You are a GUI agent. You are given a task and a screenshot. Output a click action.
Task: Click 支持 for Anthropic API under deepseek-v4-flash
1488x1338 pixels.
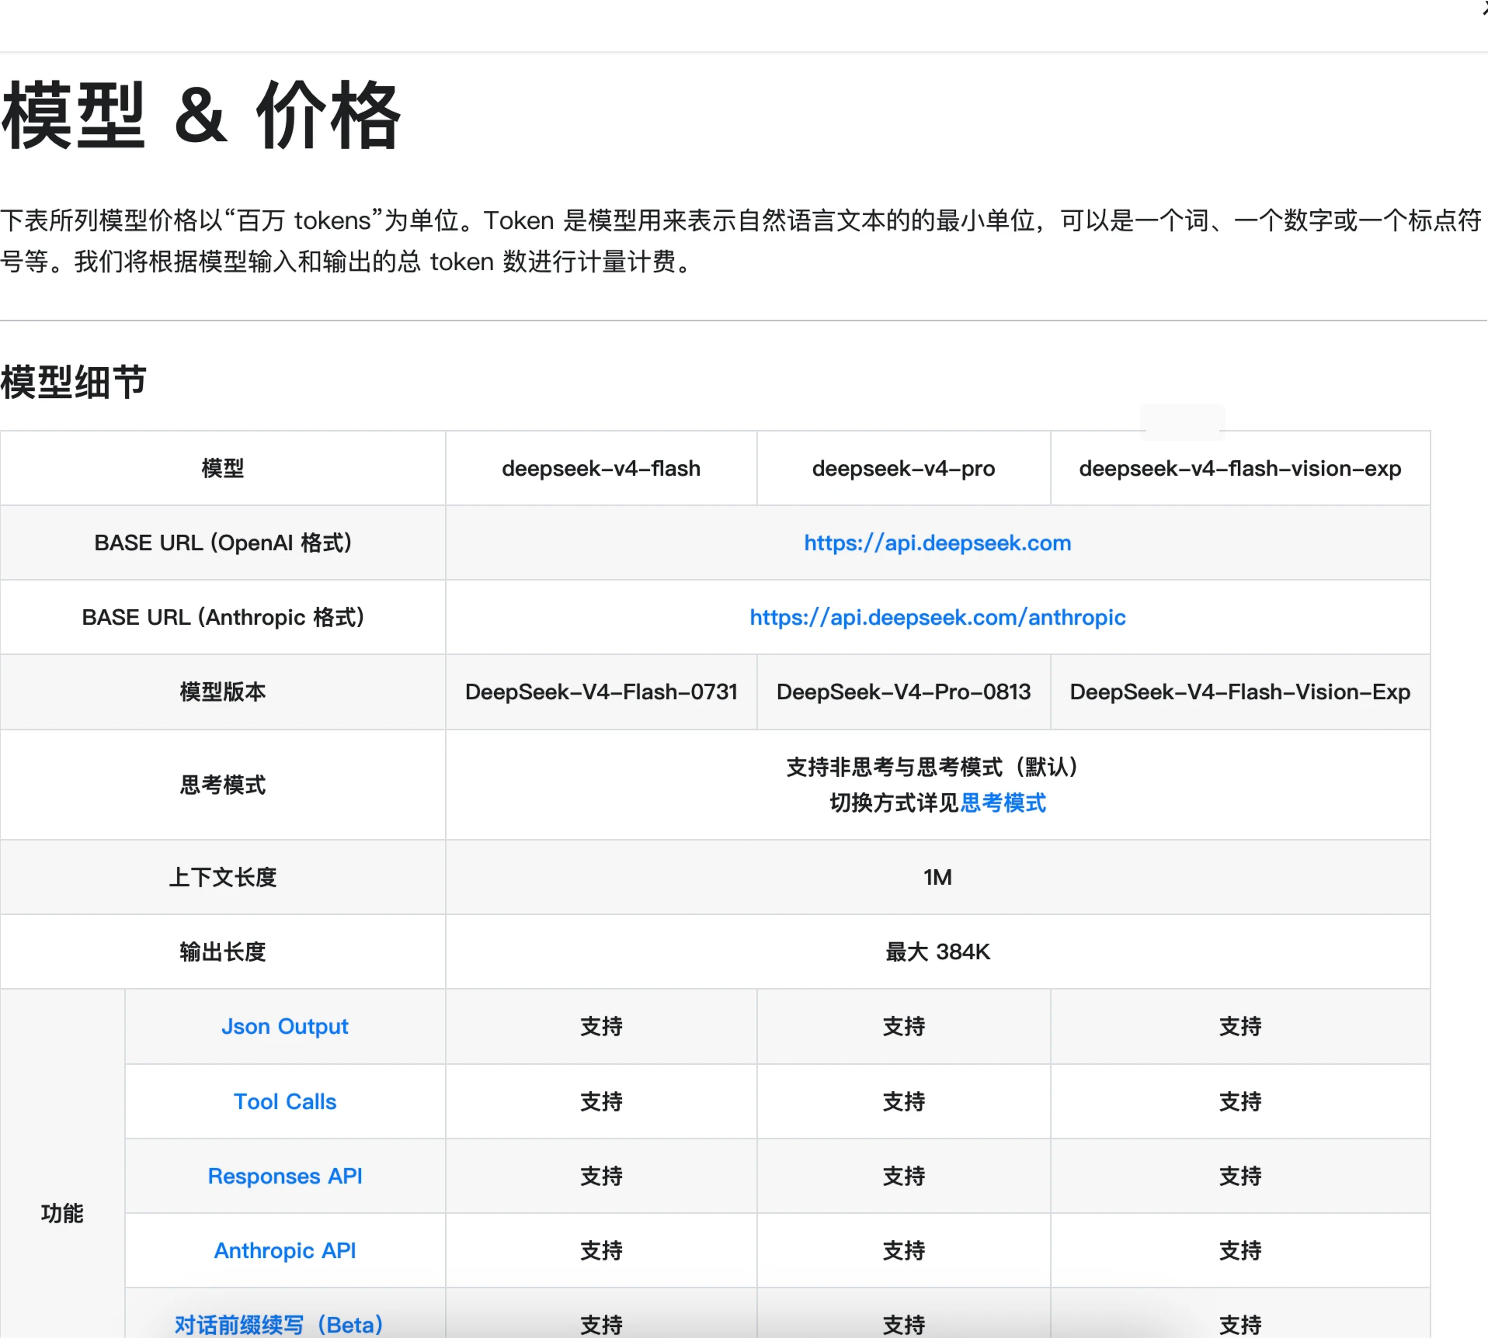(x=601, y=1251)
